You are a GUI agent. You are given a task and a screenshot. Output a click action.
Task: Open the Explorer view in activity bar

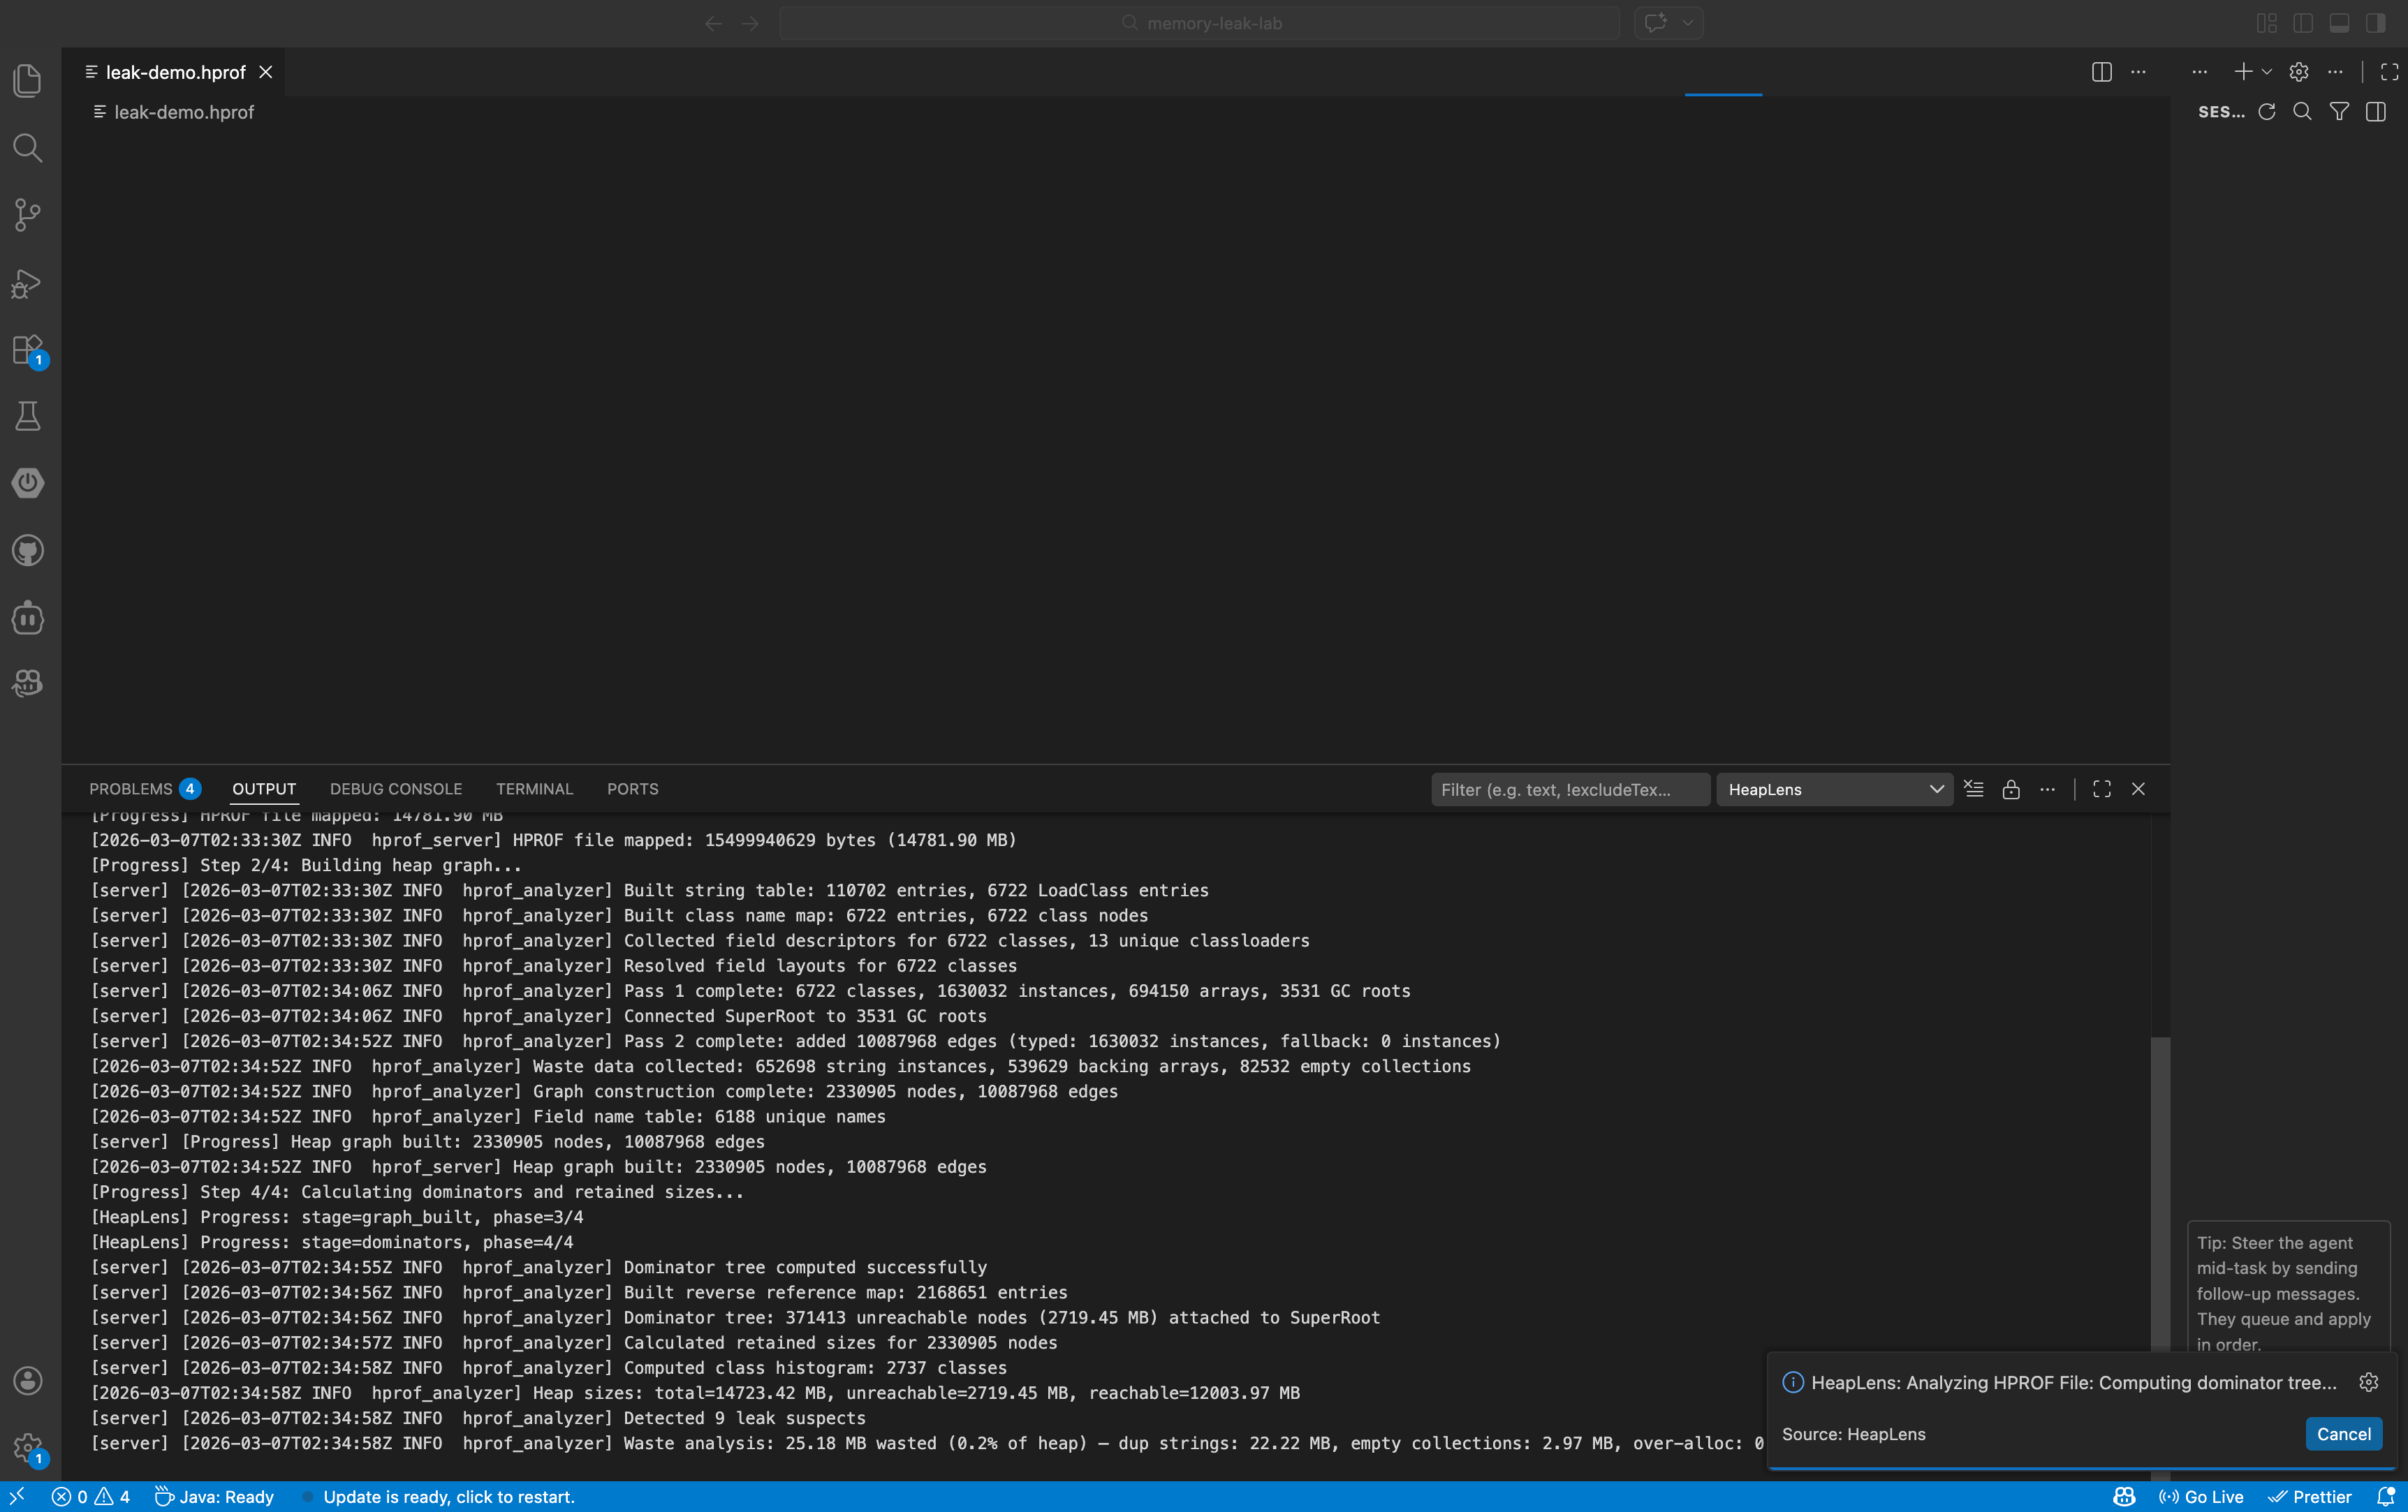[x=28, y=80]
